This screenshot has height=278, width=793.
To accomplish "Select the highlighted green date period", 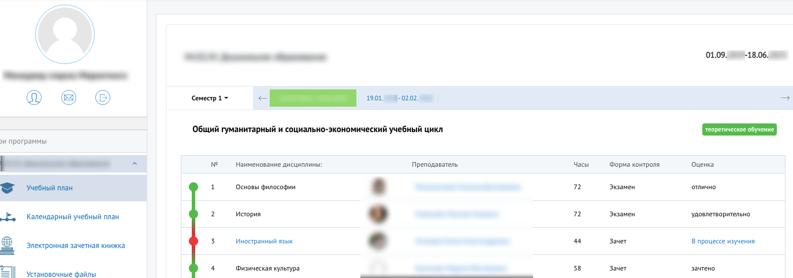I will pos(312,98).
